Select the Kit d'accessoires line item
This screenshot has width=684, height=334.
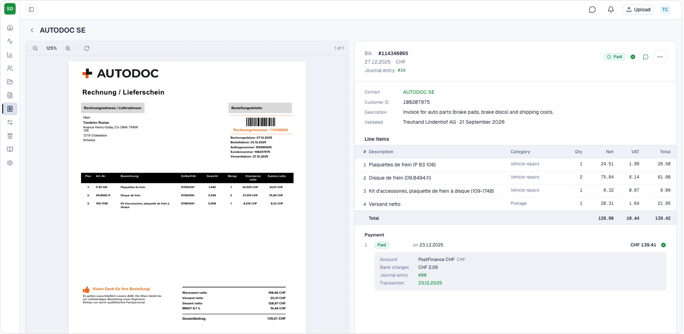pos(515,191)
